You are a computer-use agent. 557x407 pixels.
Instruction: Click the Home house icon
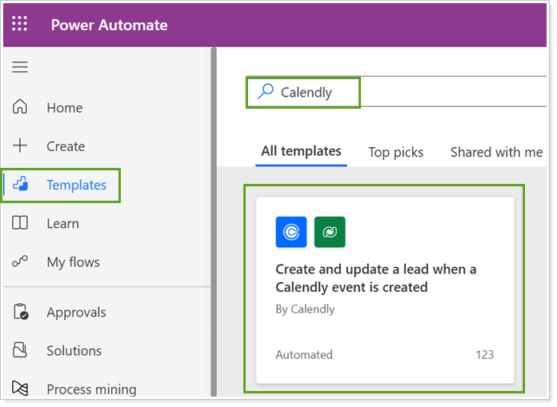(x=20, y=108)
